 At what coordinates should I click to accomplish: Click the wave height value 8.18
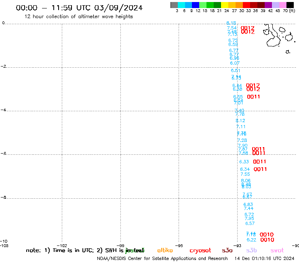tap(231, 23)
